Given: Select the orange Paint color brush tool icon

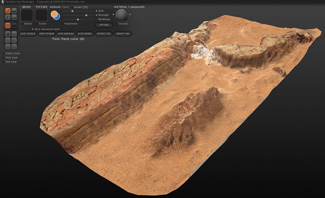Looking at the screenshot, I should [8, 10].
